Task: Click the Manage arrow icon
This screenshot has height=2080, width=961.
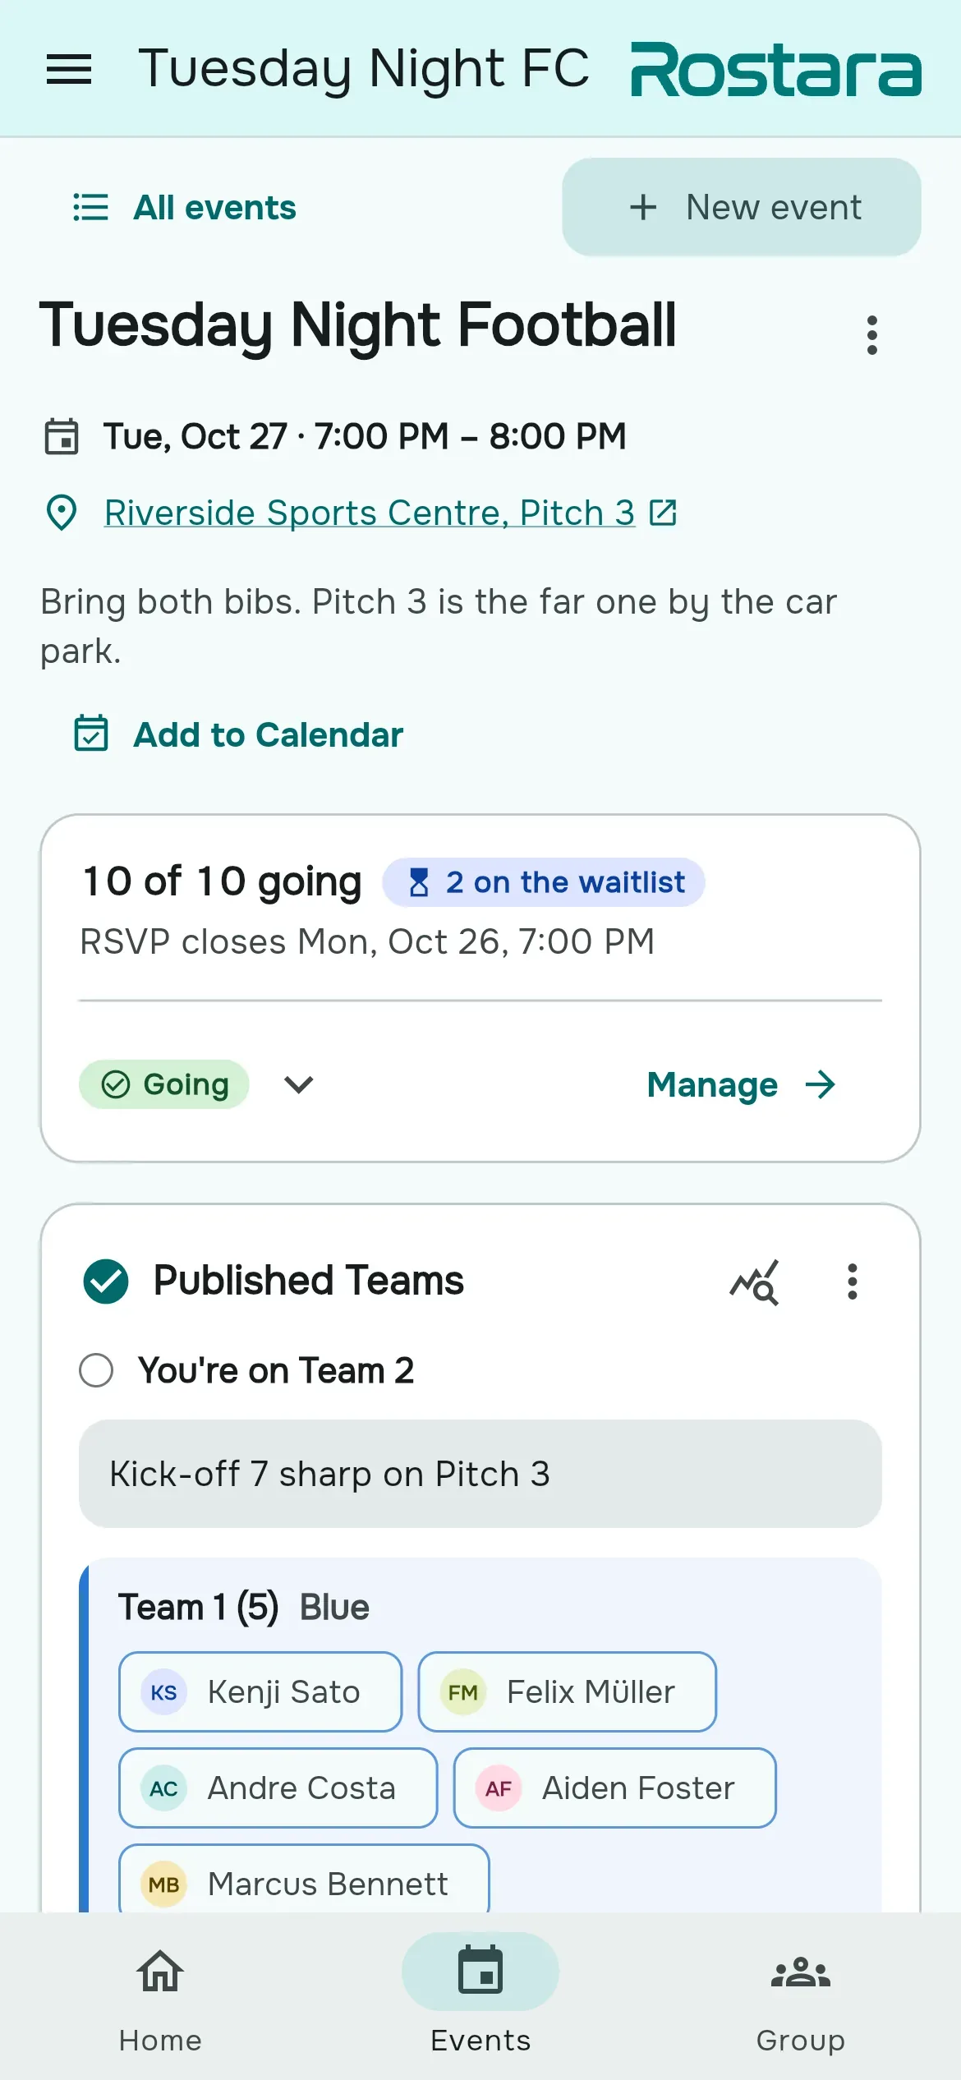Action: 820,1084
